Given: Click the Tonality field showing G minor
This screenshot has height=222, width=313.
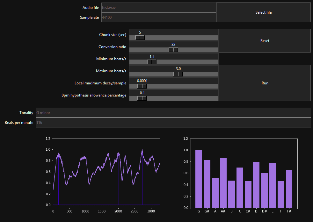Looking at the screenshot, I should pos(173,112).
